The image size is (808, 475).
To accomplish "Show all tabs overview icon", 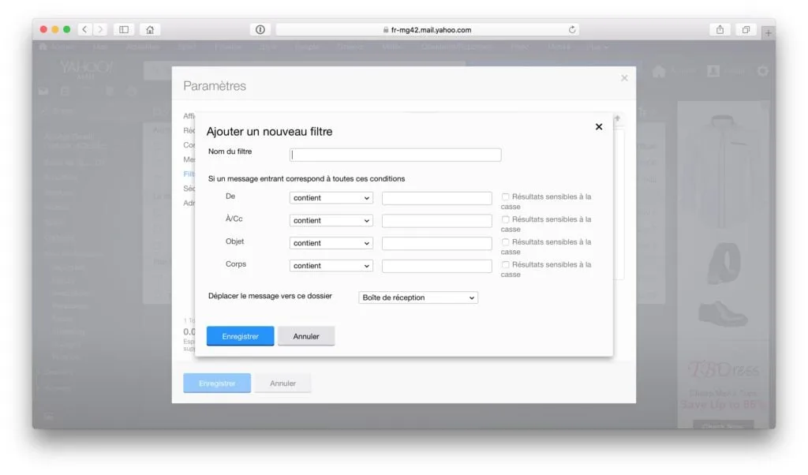I will [745, 29].
